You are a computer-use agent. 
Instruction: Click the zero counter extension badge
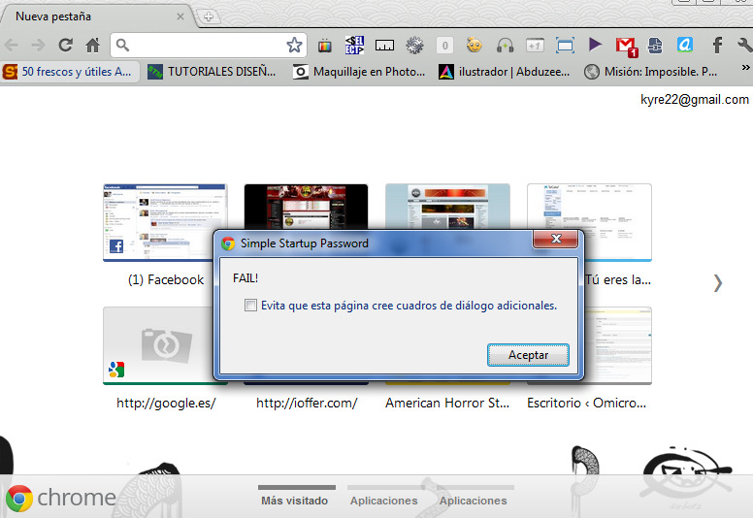(444, 46)
